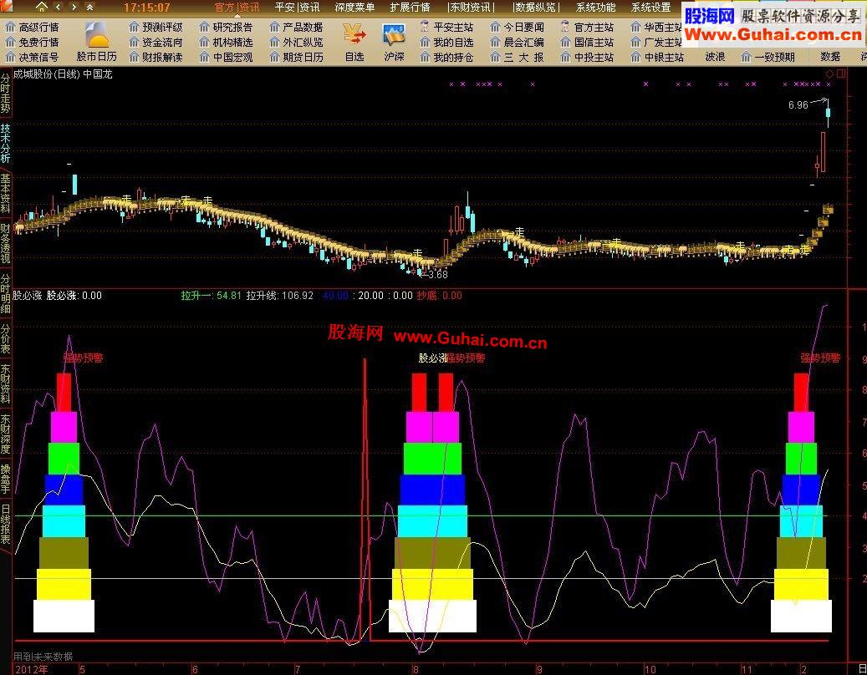Screen dimensions: 867x675
Task: Click the 期货日历 toolbar item
Action: click(x=296, y=57)
